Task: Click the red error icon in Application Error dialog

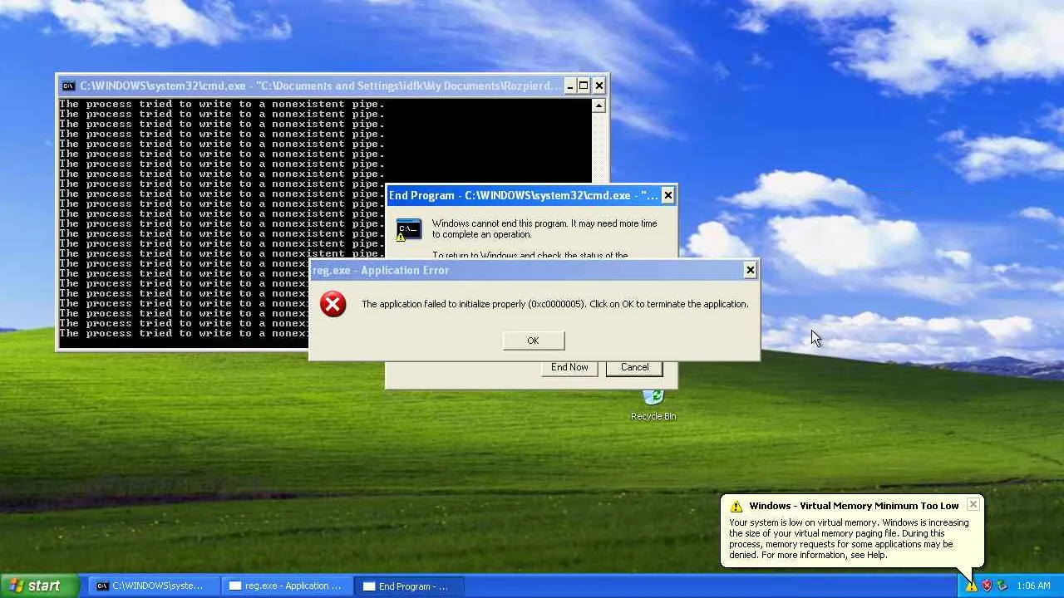Action: (333, 304)
